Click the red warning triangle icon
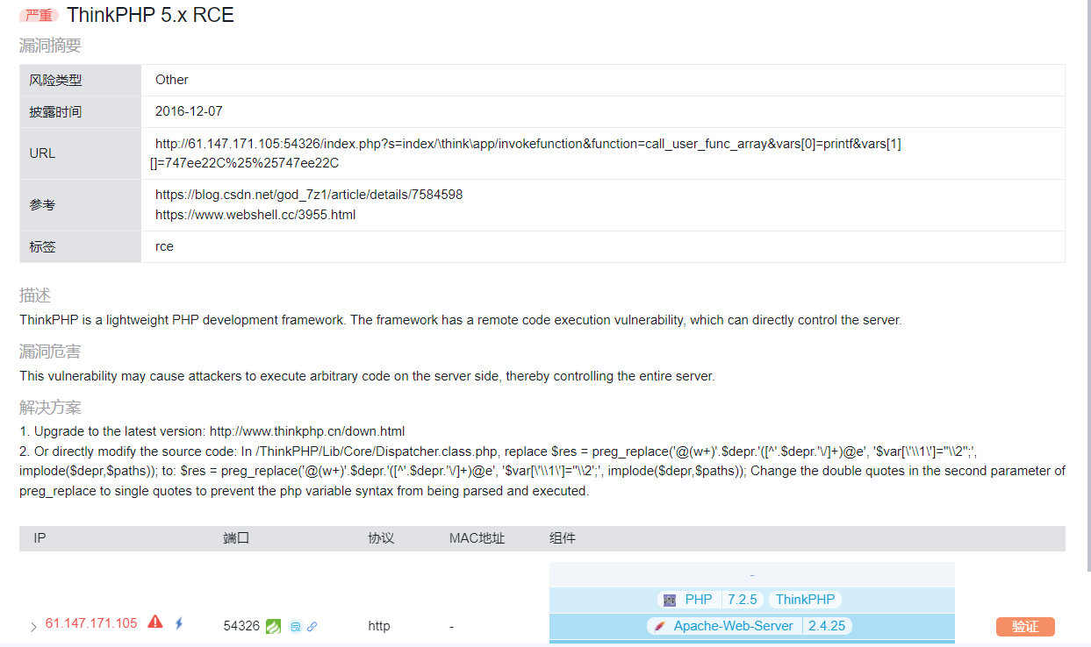Image resolution: width=1091 pixels, height=647 pixels. [x=155, y=622]
